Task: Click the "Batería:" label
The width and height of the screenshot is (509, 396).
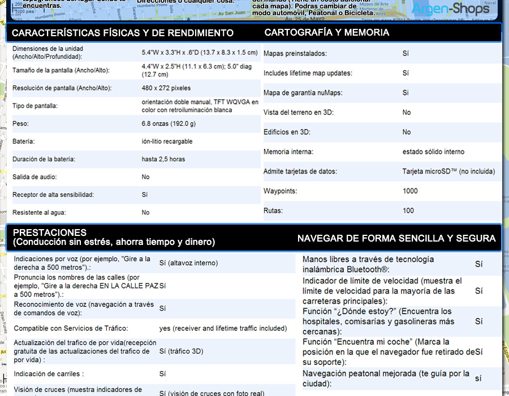Action: point(23,141)
